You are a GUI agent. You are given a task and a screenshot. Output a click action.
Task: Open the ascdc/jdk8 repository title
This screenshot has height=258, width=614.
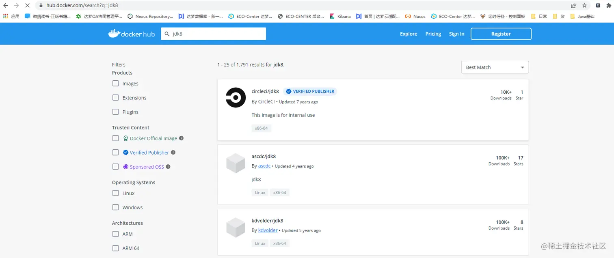[x=264, y=157]
